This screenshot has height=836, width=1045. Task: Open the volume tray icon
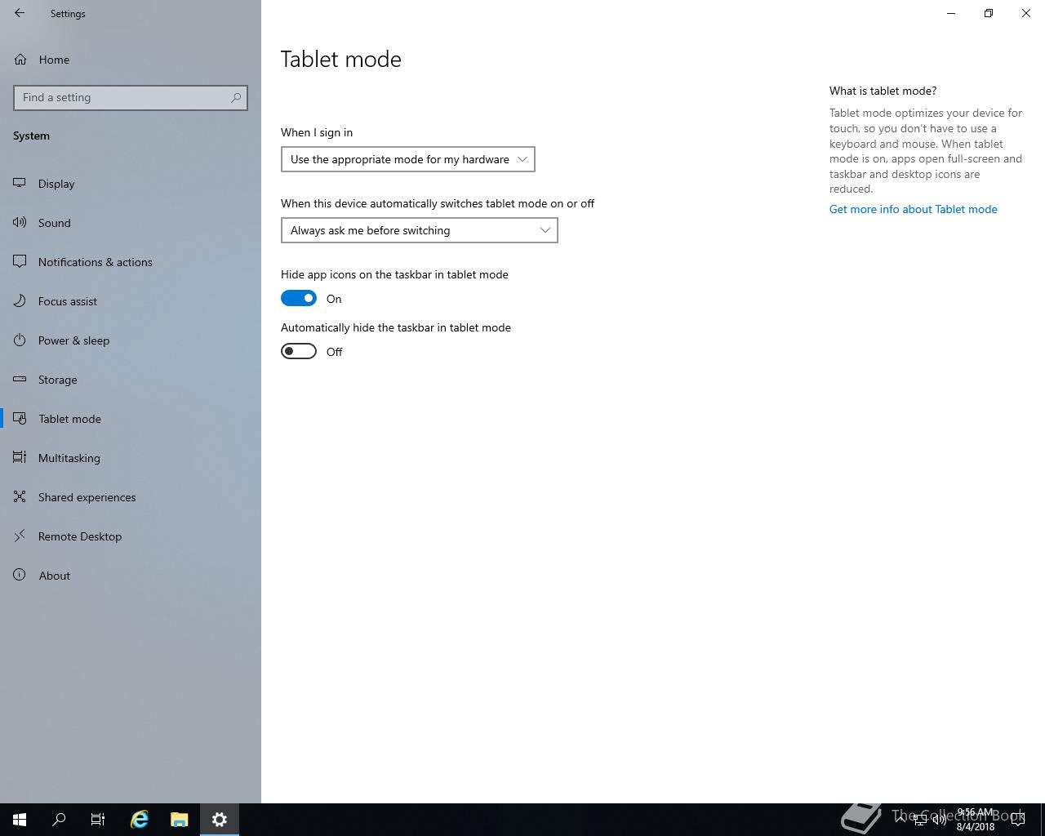pos(940,820)
